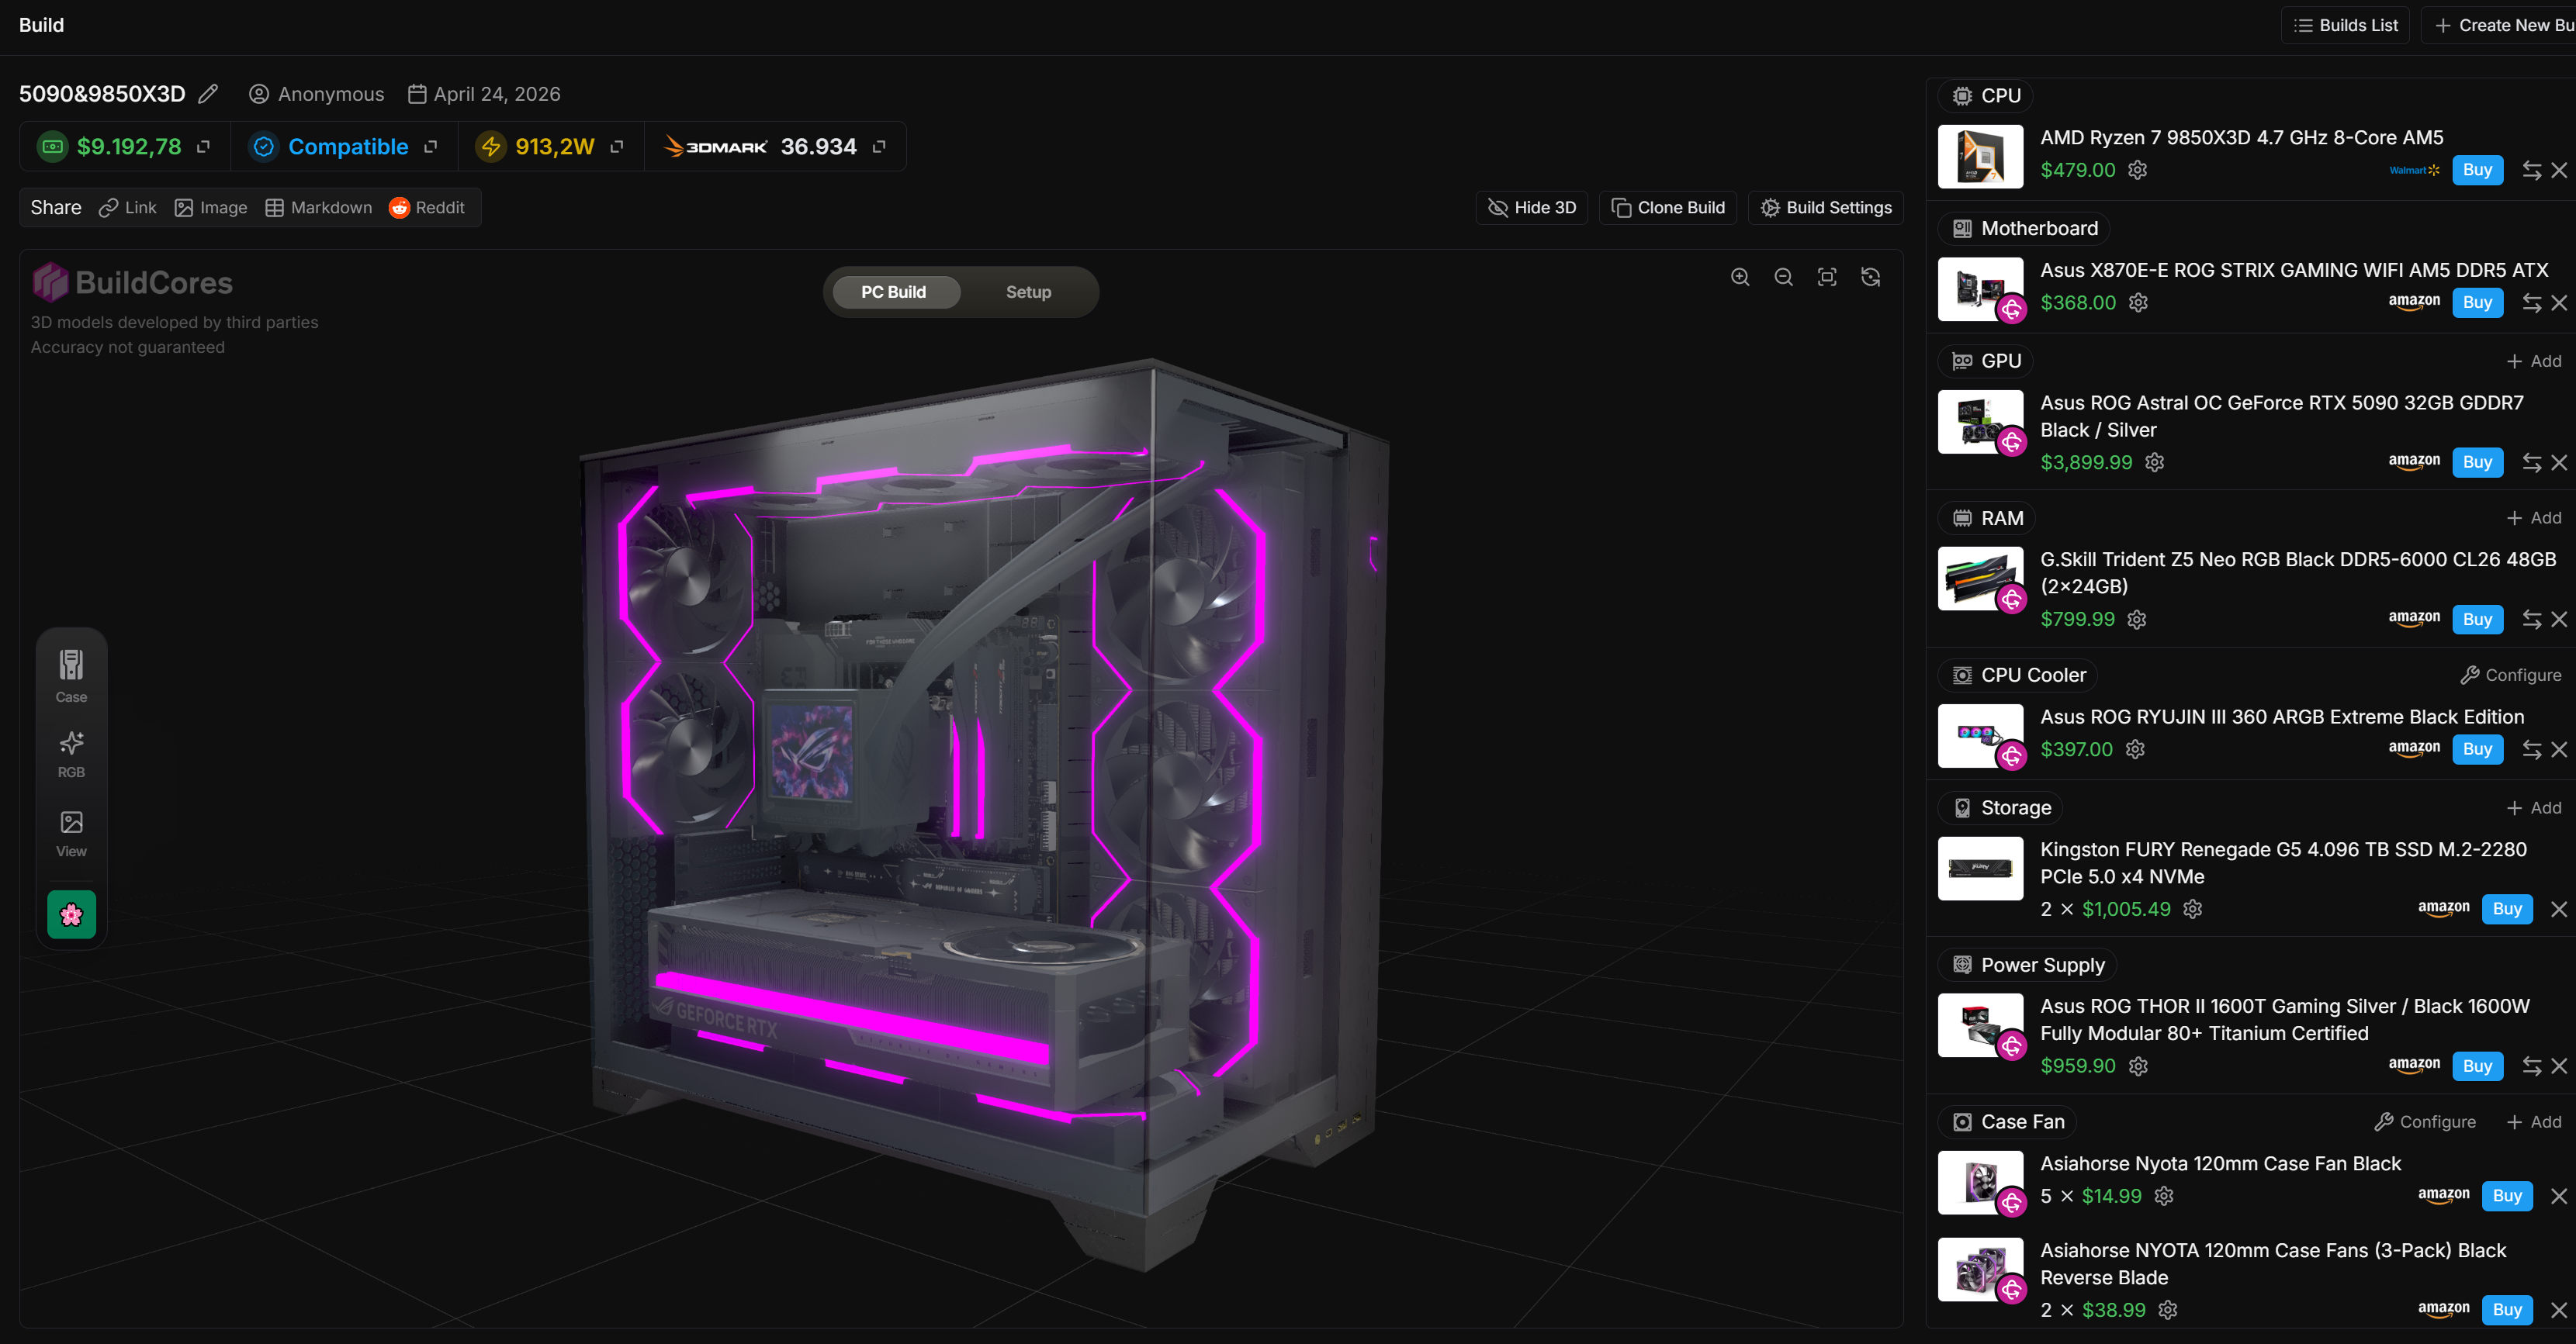The height and width of the screenshot is (1344, 2576).
Task: Open settings gear for the Asus X870E-E motherboard
Action: click(2138, 302)
